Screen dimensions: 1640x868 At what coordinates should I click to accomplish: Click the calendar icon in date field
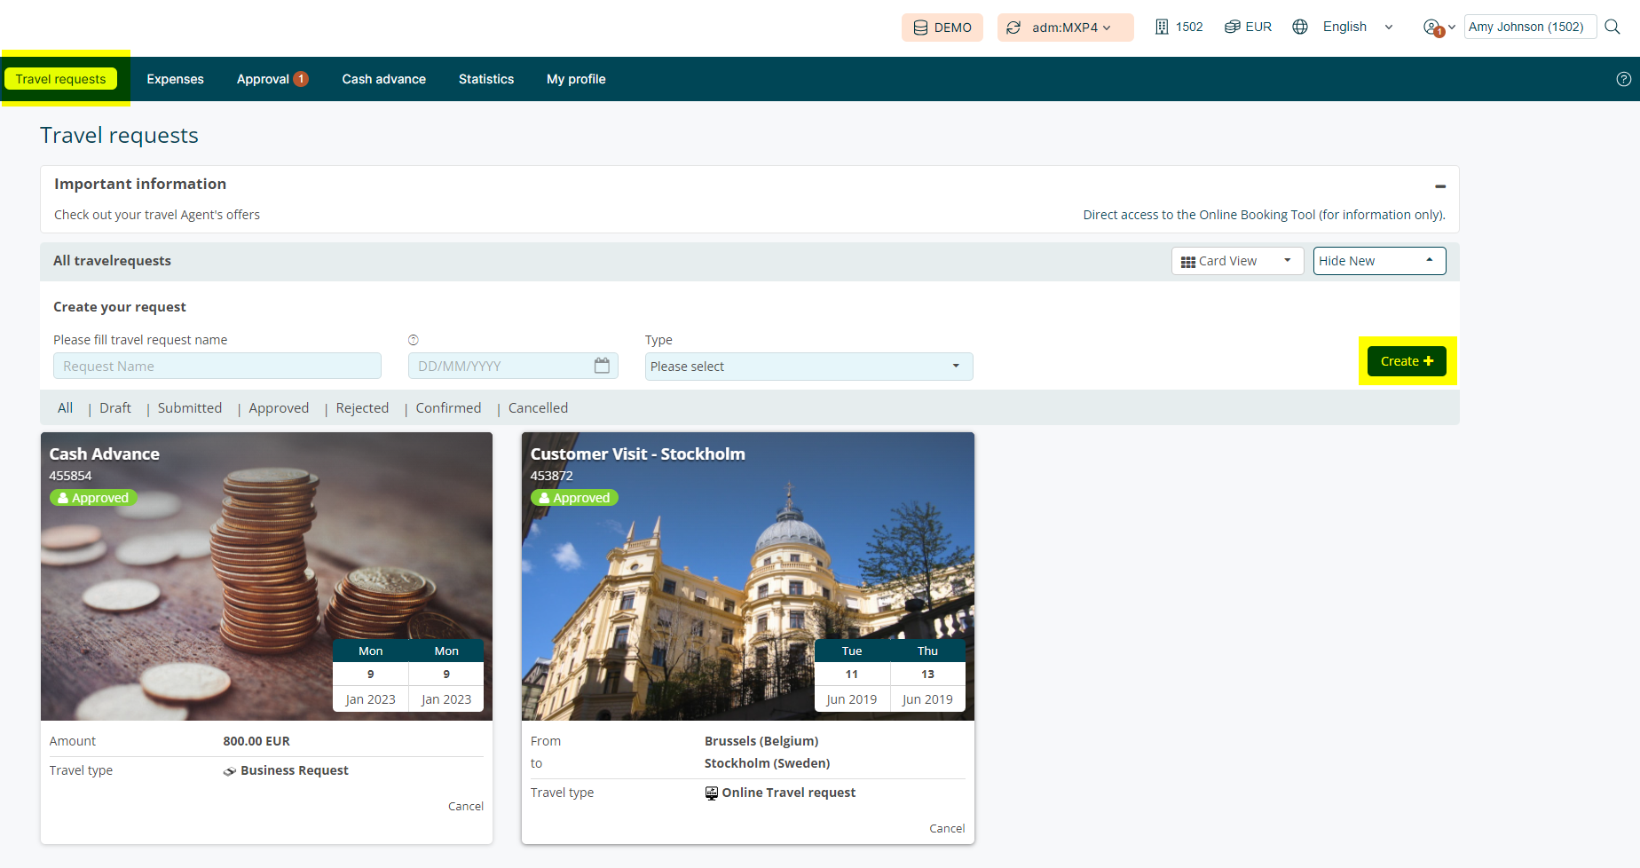(x=602, y=366)
